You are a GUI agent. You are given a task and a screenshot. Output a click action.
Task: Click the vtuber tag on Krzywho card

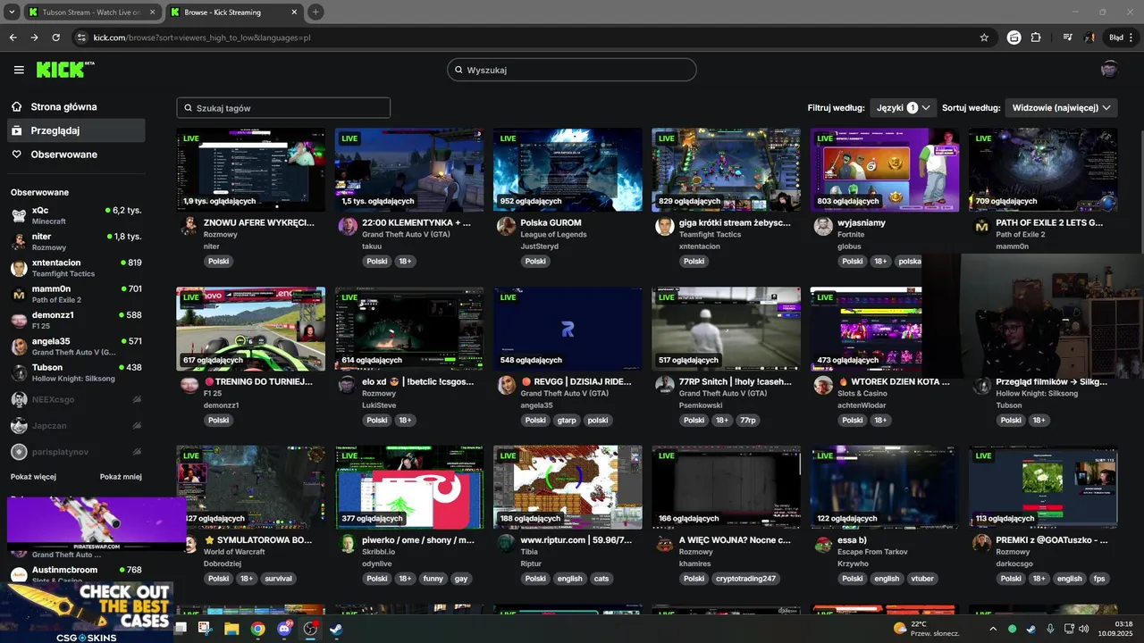tap(921, 579)
